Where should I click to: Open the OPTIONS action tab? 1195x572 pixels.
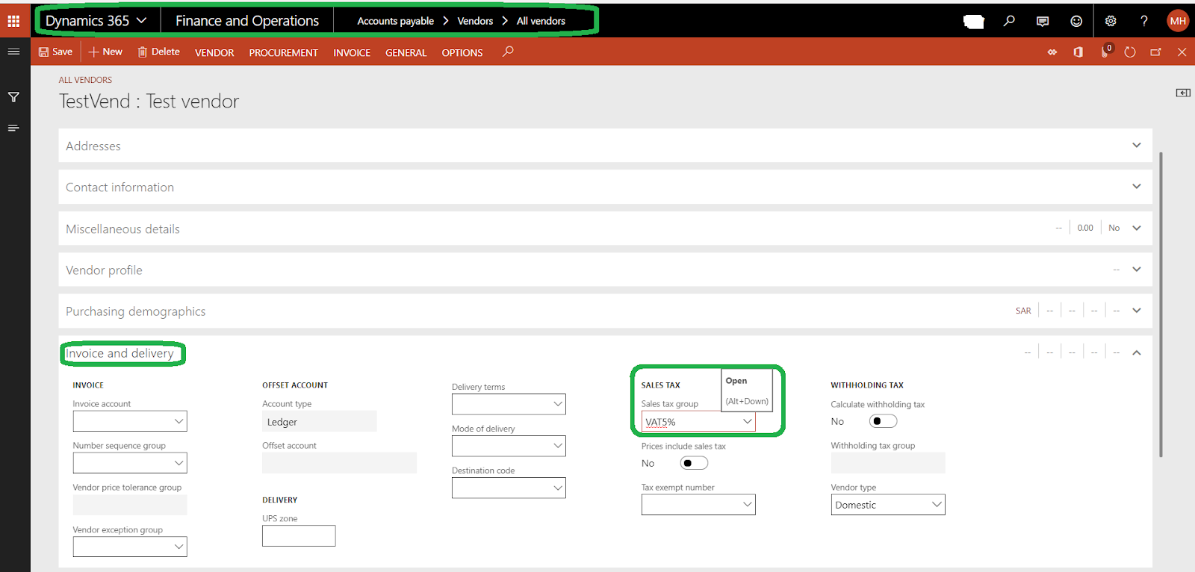click(462, 52)
